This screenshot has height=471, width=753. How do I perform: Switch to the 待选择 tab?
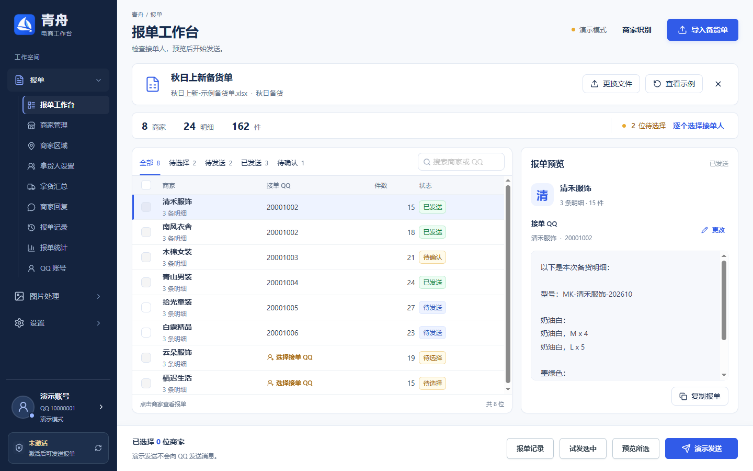[x=182, y=163]
